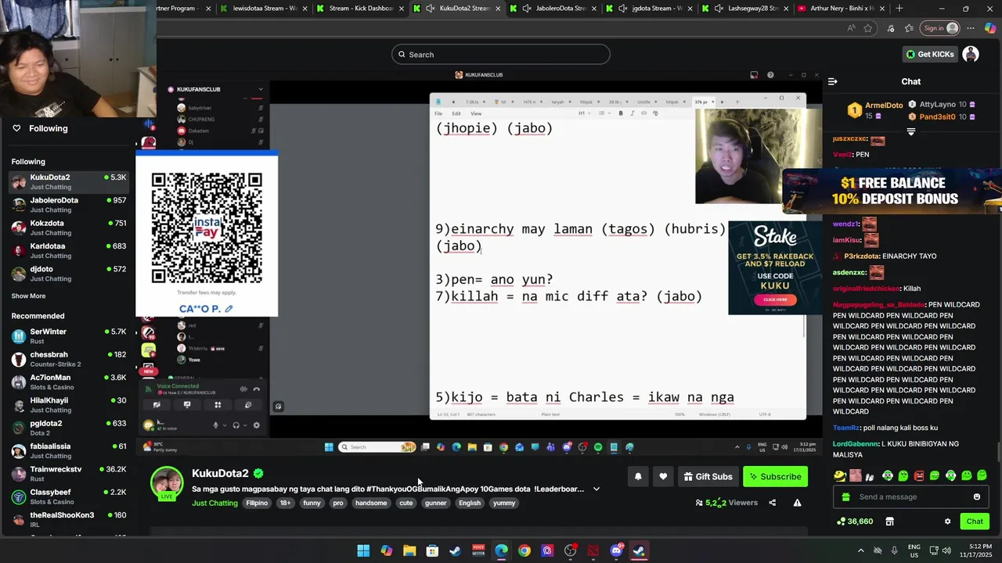Click the heart follow icon
1002x563 pixels.
pos(663,476)
